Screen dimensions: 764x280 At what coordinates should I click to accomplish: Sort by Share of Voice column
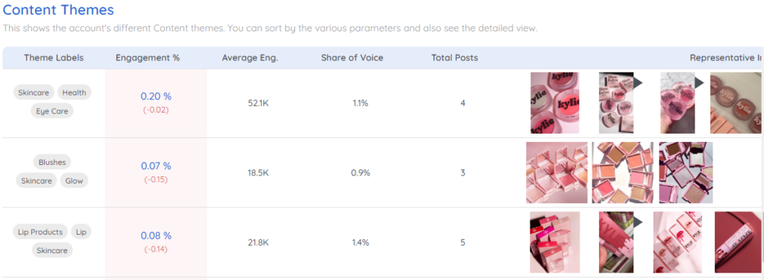tap(352, 57)
